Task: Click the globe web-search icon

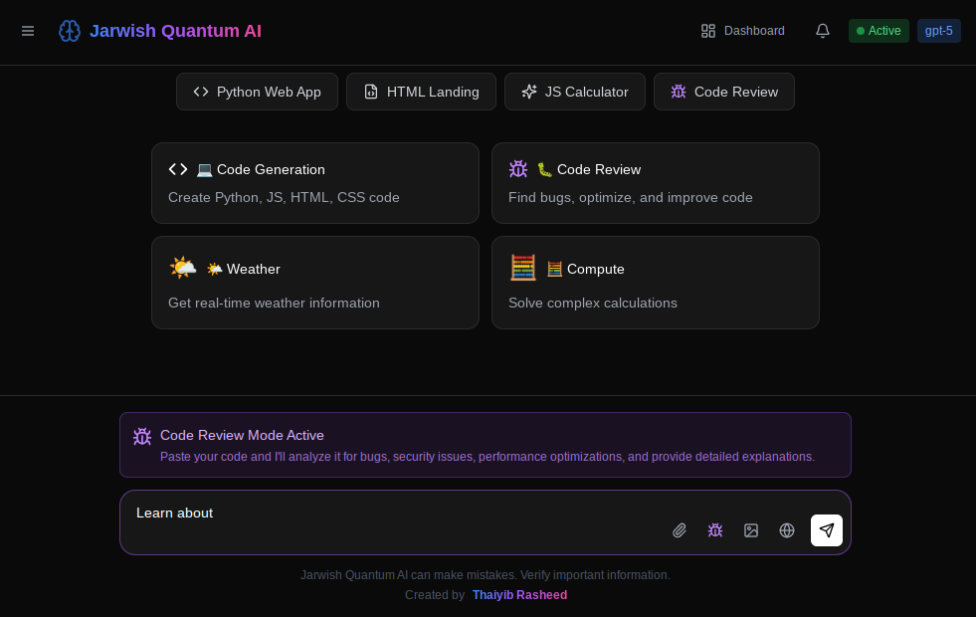Action: tap(787, 530)
